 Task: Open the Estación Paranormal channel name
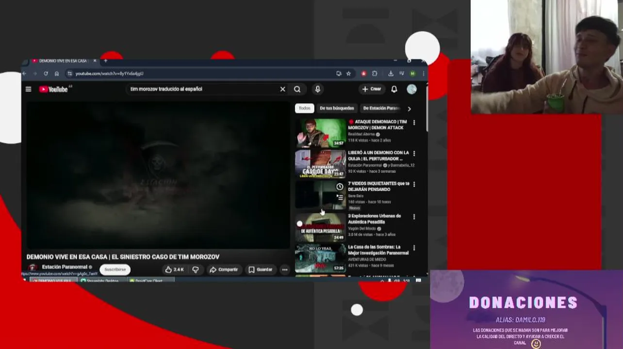(65, 267)
